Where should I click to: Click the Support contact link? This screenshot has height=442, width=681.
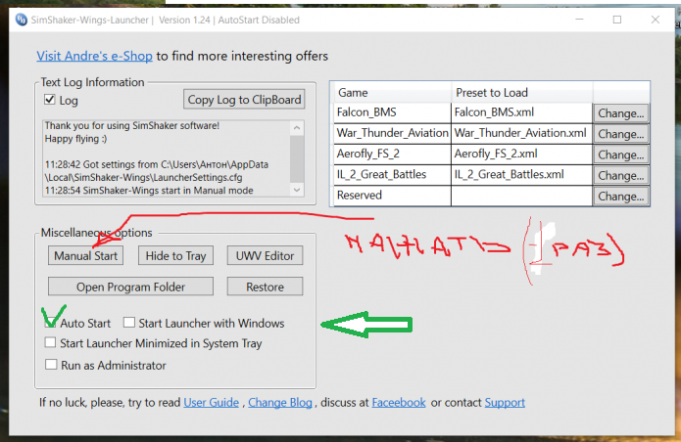pyautogui.click(x=505, y=403)
